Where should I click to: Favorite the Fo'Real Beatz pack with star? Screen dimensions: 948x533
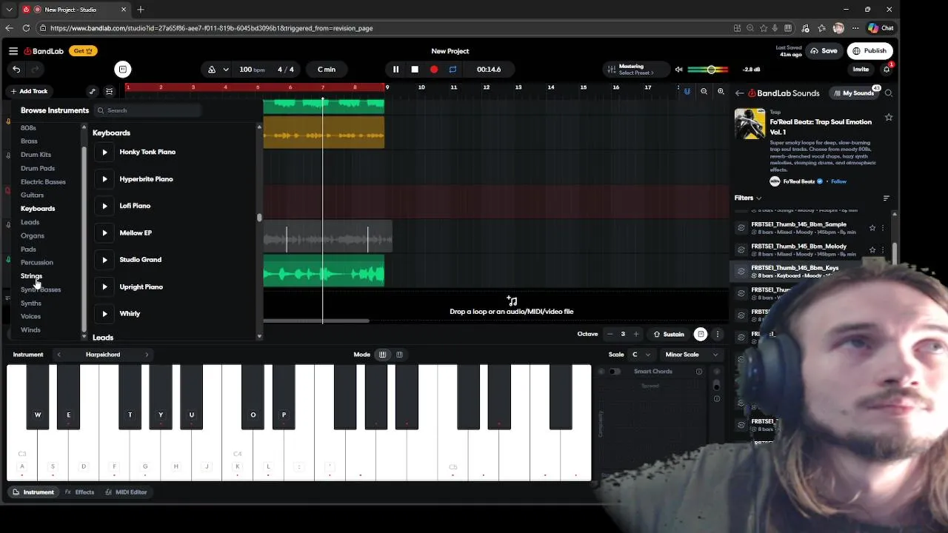click(x=889, y=117)
